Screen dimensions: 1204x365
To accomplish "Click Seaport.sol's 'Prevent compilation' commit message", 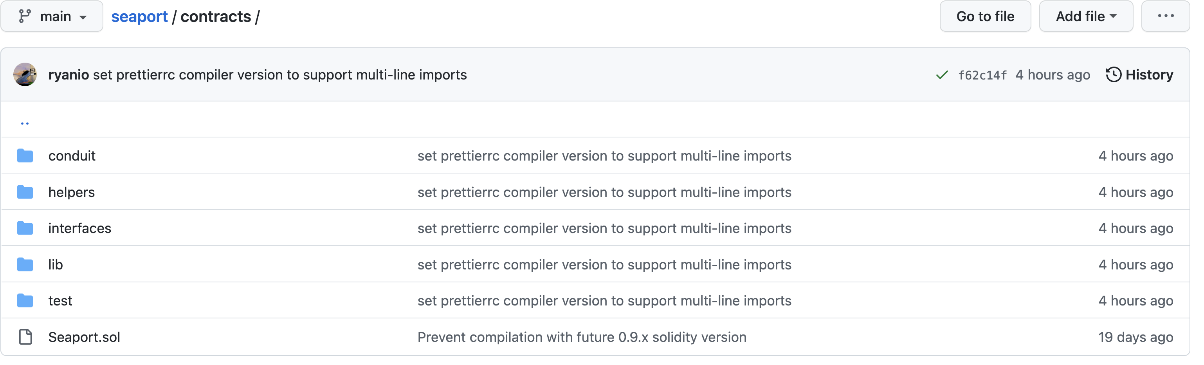I will [581, 338].
